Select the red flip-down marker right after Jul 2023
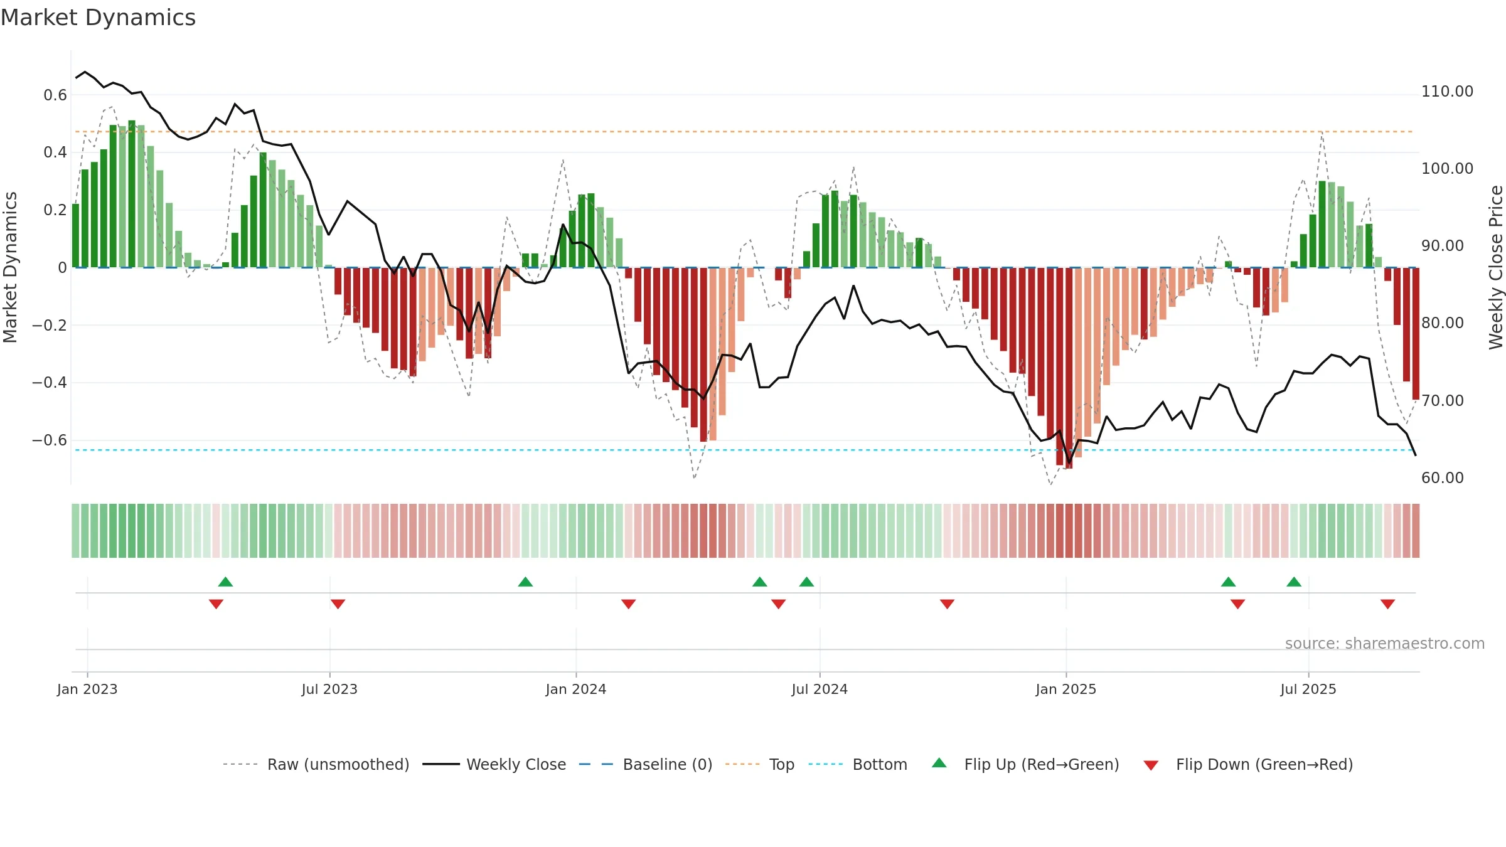Screen dimensions: 1506x847 (338, 604)
